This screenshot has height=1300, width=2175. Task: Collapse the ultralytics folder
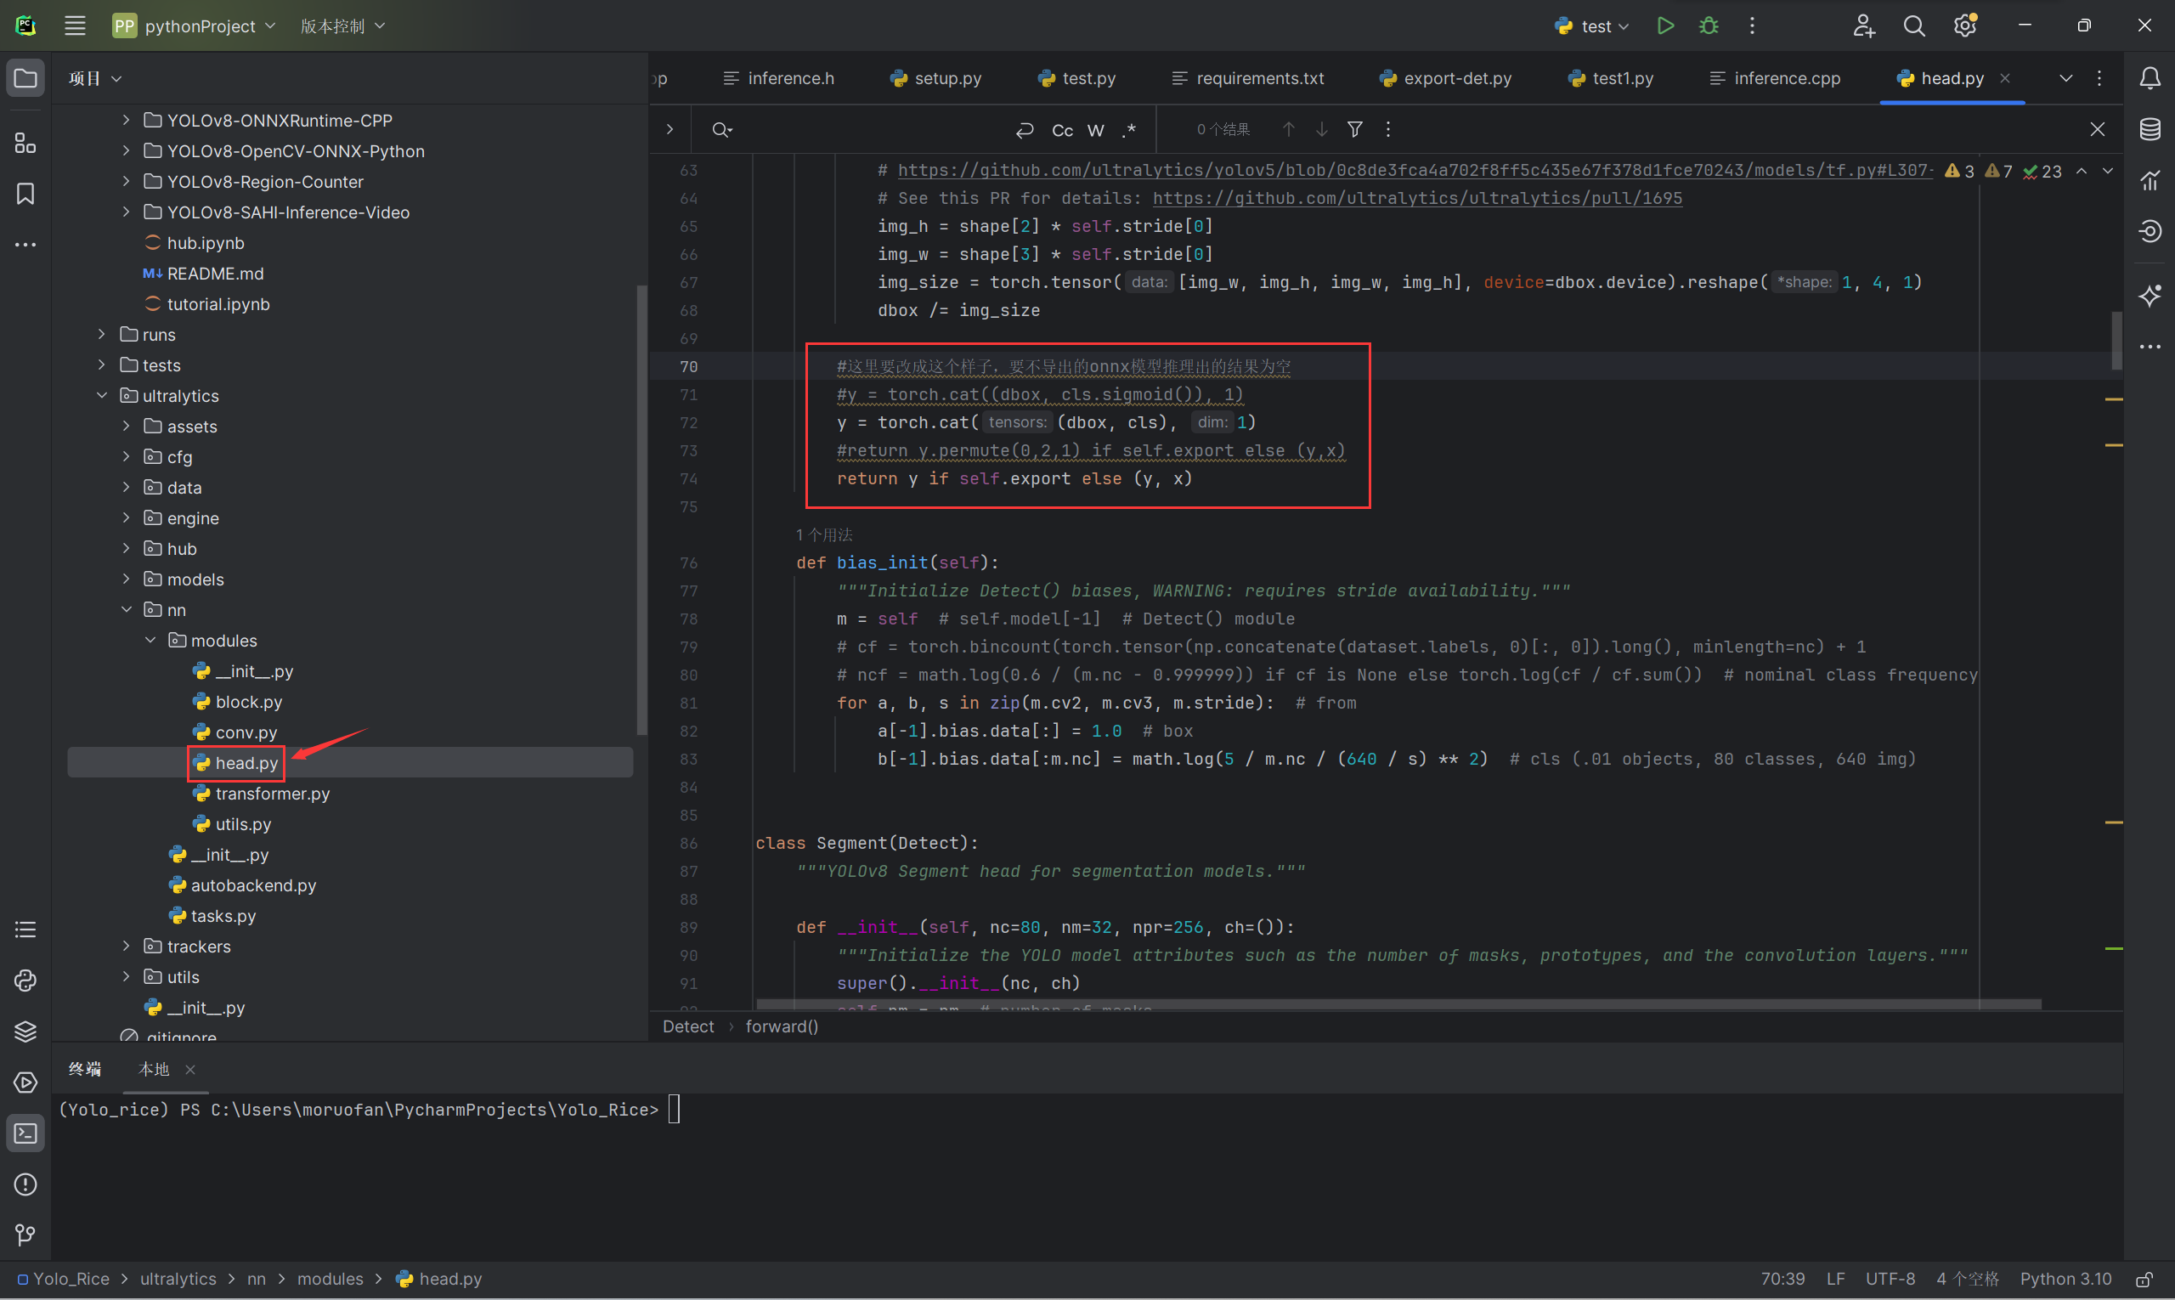pos(102,396)
